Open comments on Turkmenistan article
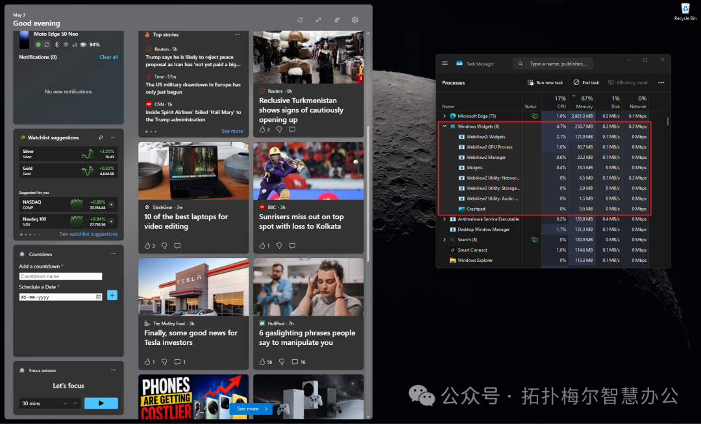 click(x=292, y=130)
